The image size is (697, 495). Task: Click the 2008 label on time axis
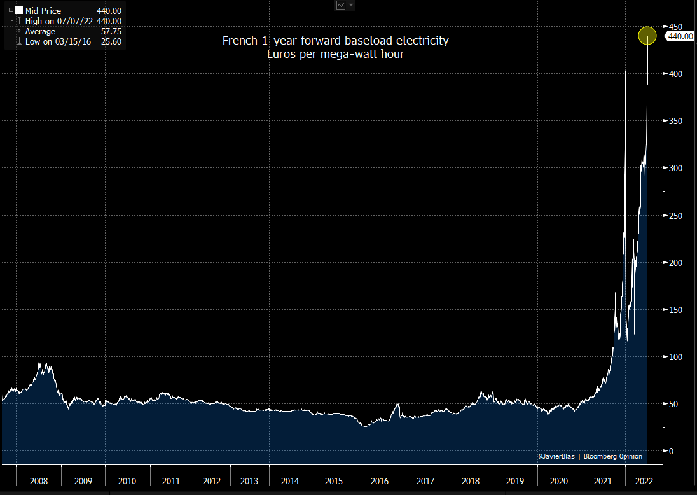[39, 481]
